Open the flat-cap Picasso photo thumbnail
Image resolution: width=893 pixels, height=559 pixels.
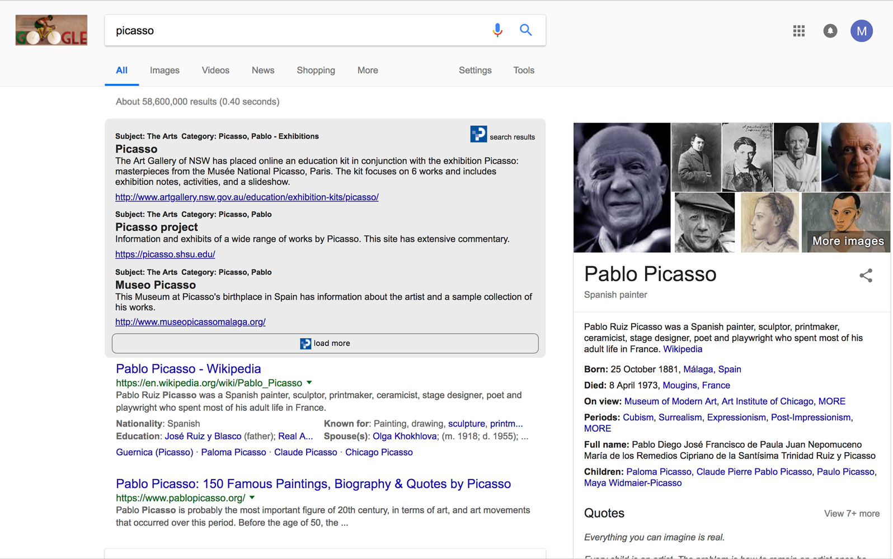[x=704, y=222]
